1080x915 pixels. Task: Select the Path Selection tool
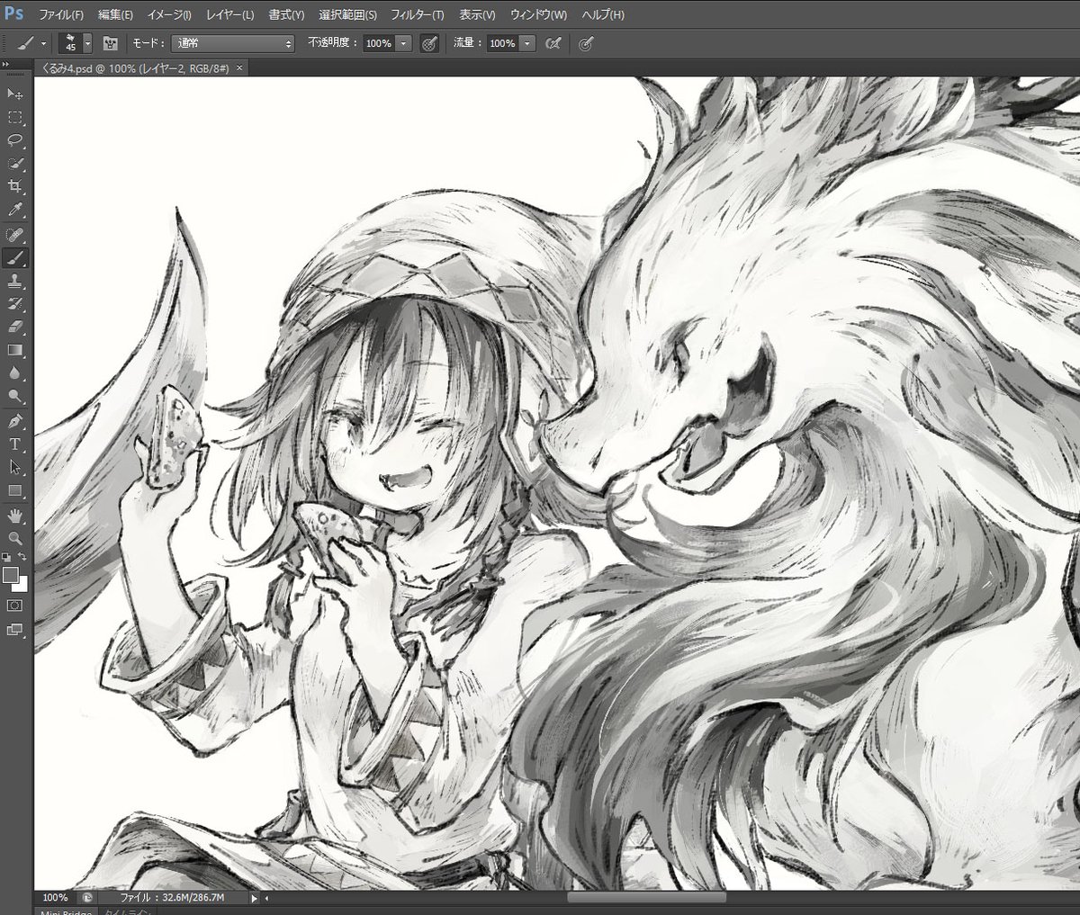coord(15,468)
